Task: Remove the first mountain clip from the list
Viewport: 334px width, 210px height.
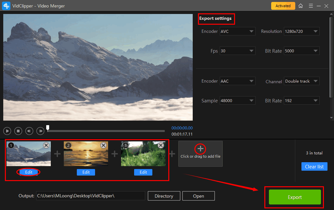Action: [x=46, y=145]
